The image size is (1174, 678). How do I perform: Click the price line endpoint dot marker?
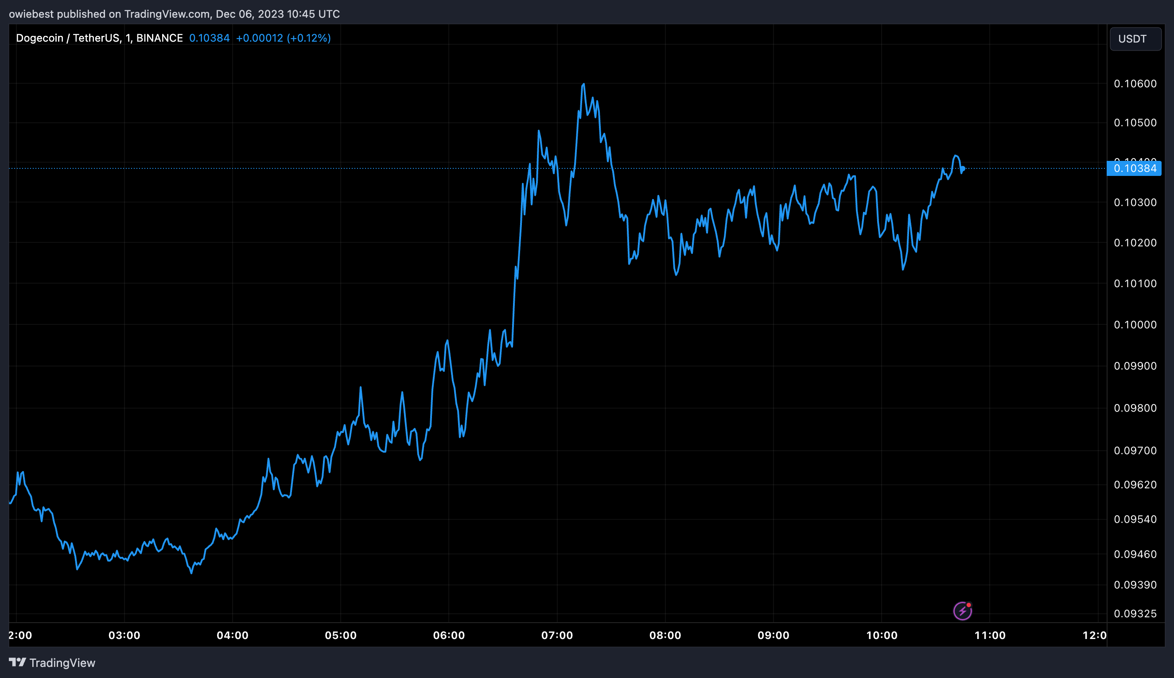[x=963, y=168]
